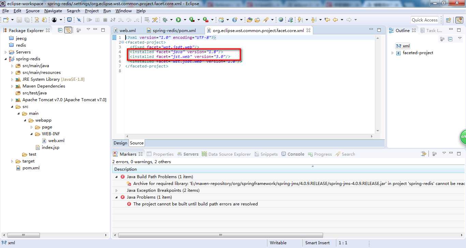Screen dimensions: 466x248
Task: Open the File menu
Action: [5, 11]
